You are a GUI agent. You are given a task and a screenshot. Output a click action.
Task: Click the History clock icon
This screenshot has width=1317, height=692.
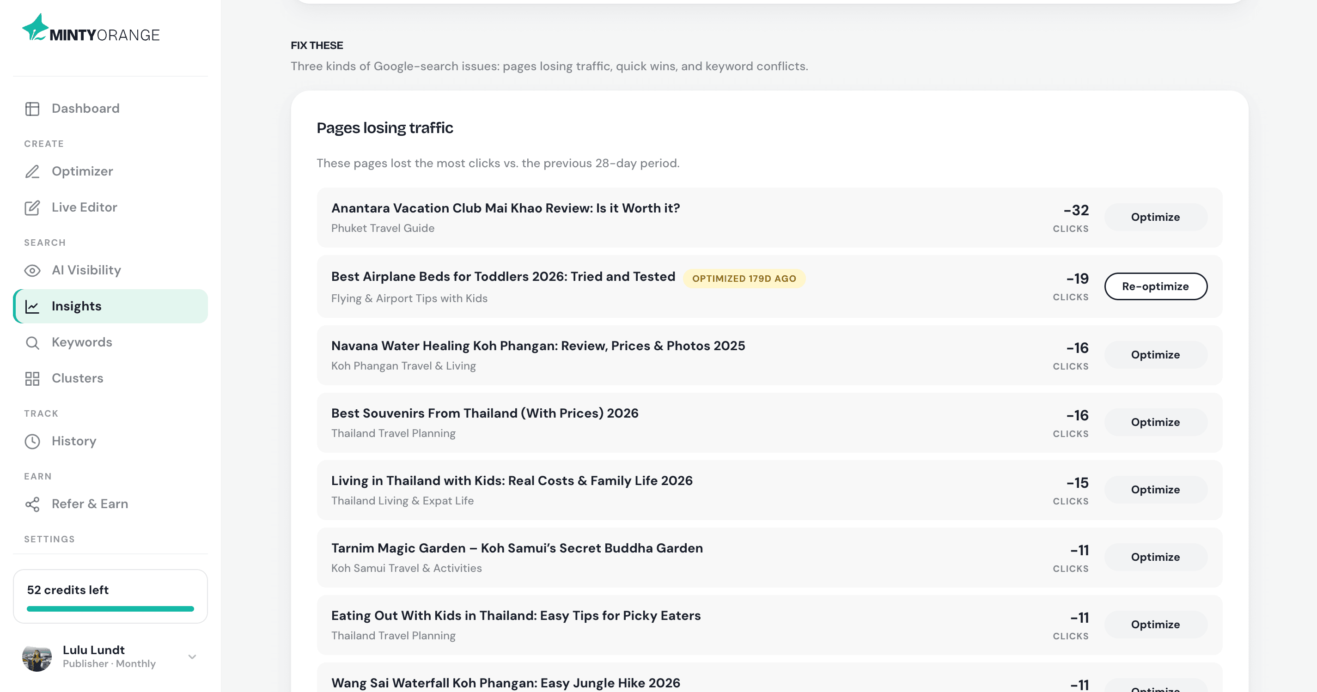(x=32, y=442)
